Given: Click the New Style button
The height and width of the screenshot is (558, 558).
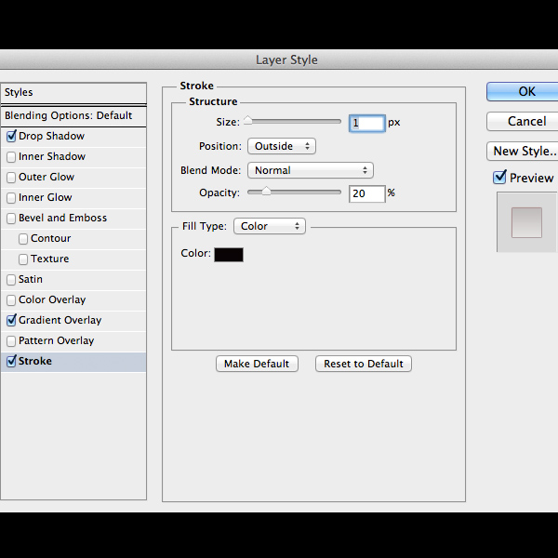Looking at the screenshot, I should (x=522, y=152).
